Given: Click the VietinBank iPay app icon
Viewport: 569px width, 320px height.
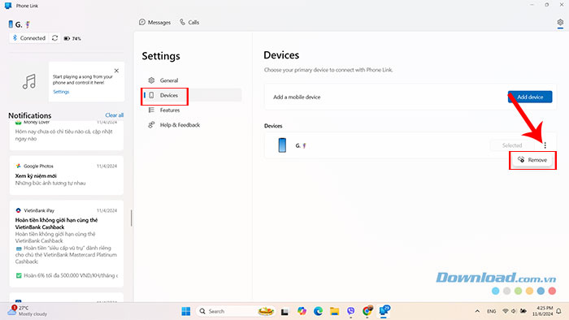Looking at the screenshot, I should [x=18, y=210].
